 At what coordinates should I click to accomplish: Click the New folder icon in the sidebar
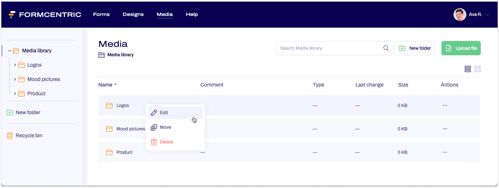point(10,112)
